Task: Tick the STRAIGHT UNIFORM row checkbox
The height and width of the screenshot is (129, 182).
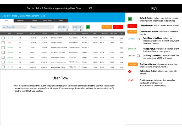Action: pos(3,62)
